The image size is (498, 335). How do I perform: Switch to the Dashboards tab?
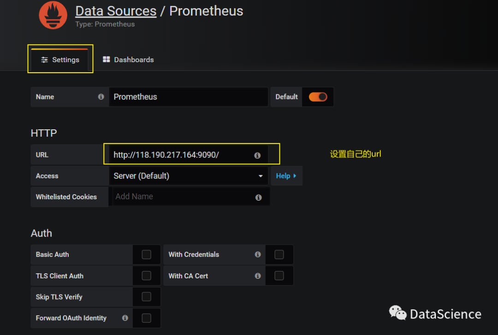click(128, 60)
